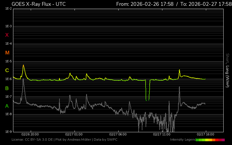The image size is (232, 145).
Task: Click the 'License: CC BY-SA 3.0 DE' text
Action: 32,139
